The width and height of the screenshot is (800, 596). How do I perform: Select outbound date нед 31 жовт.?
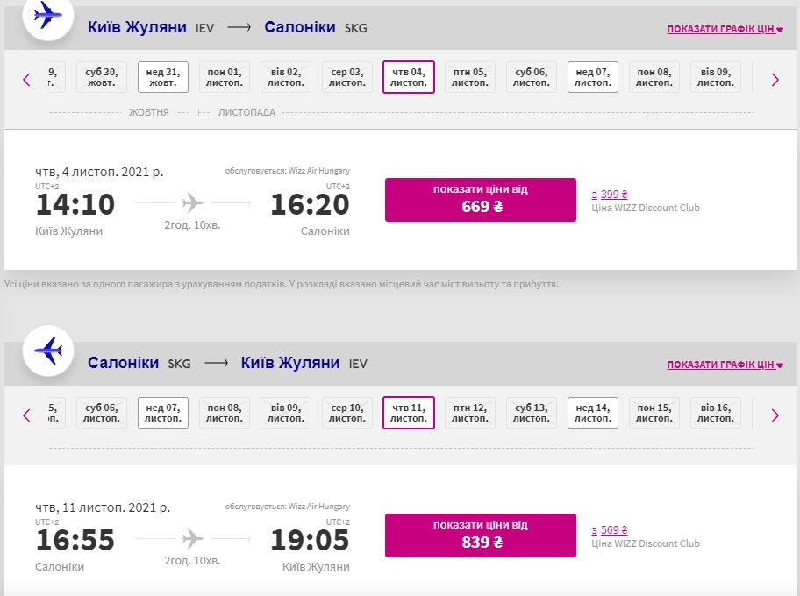click(163, 77)
